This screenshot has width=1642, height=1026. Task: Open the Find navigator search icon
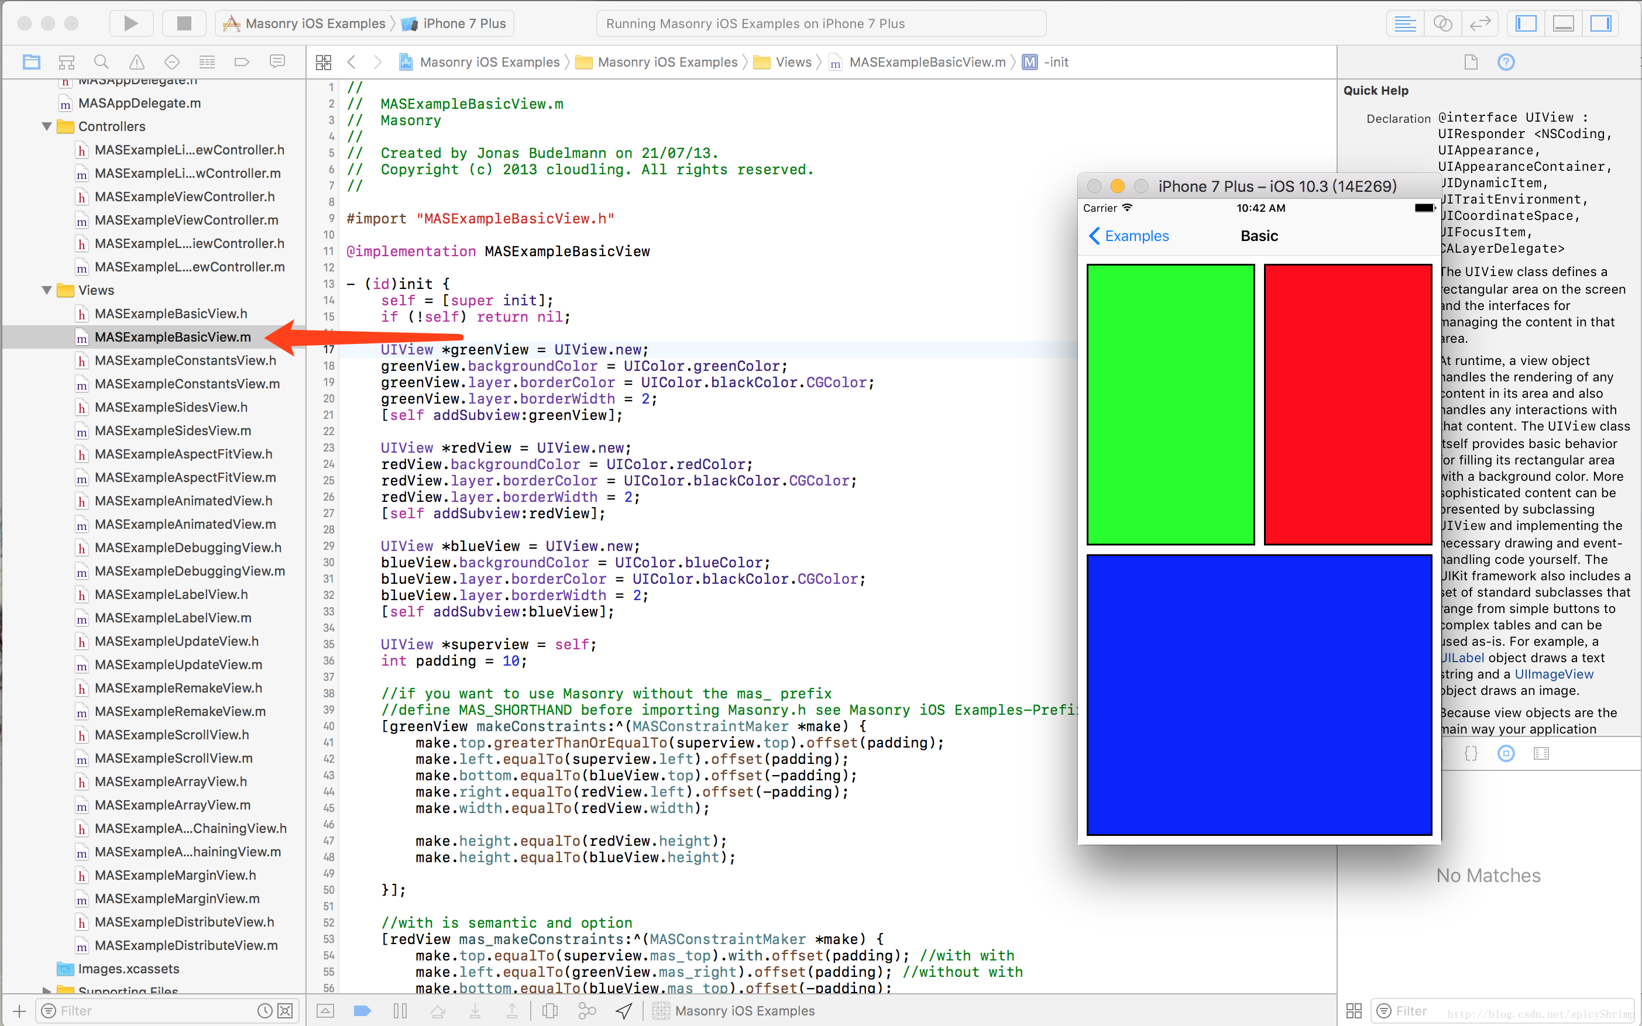pos(101,63)
